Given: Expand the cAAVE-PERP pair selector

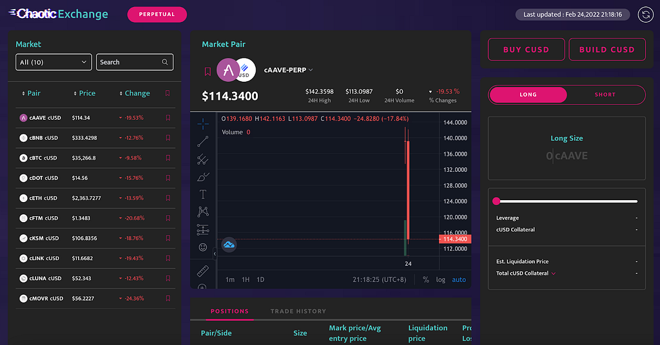Looking at the screenshot, I should click(311, 70).
